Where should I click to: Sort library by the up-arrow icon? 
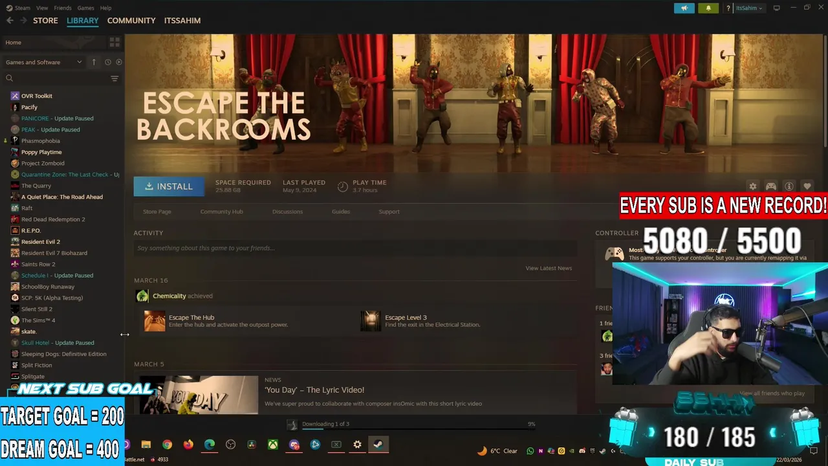coord(94,62)
